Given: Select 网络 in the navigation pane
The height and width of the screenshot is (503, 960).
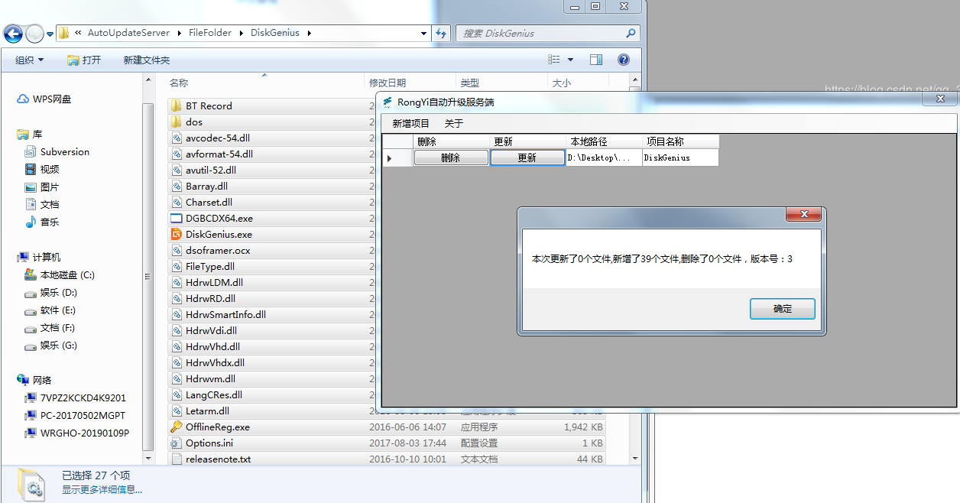Looking at the screenshot, I should 34,380.
